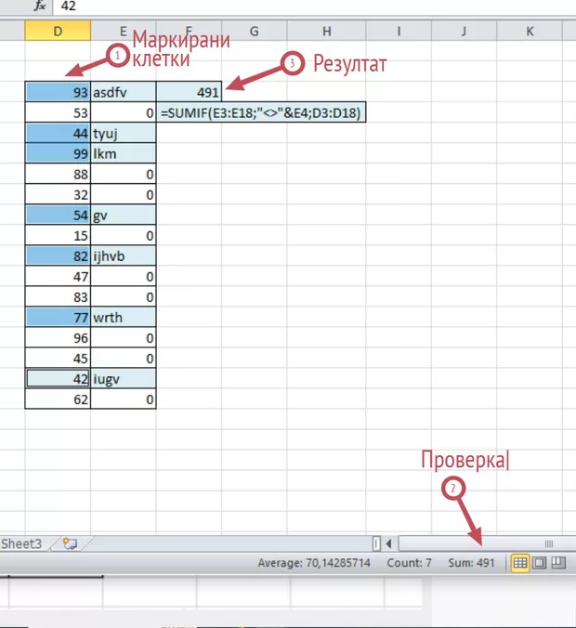The height and width of the screenshot is (628, 576).
Task: Select the cell containing gv
Action: coord(124,216)
